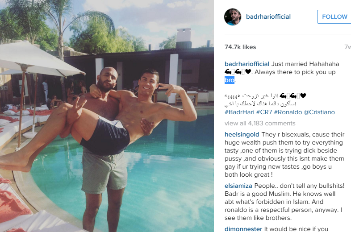The image size is (351, 232).
Task: Click the black heart emoji in Arabic line
Action: pos(303,96)
